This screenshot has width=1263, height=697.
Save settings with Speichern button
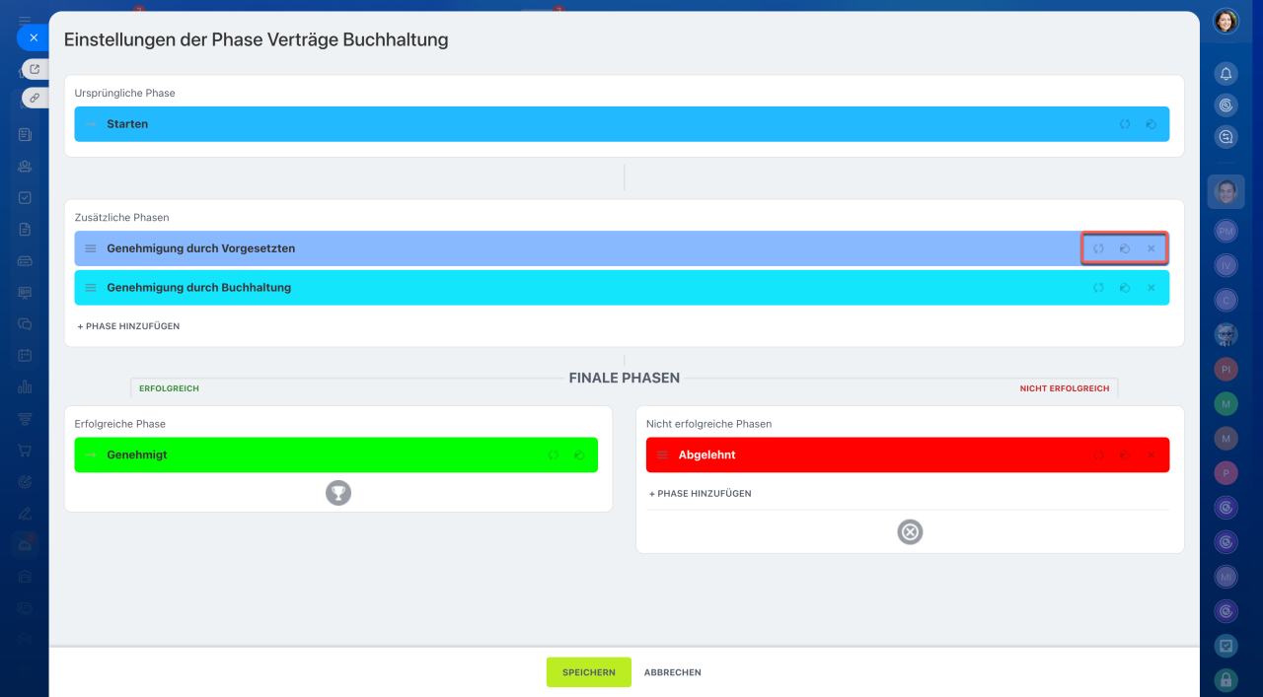point(589,672)
